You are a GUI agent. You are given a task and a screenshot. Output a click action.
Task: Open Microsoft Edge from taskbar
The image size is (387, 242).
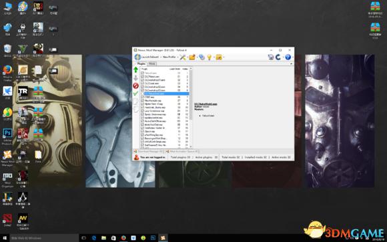pos(94,238)
